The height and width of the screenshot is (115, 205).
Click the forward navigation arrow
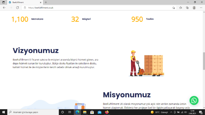11,8
